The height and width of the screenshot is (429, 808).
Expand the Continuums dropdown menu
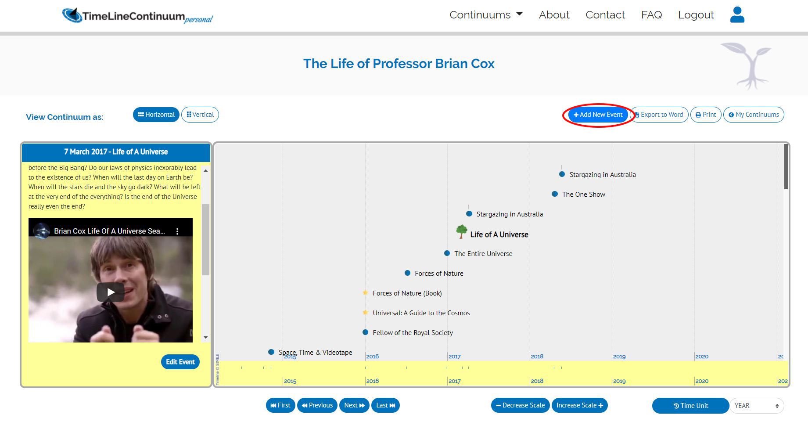point(486,15)
